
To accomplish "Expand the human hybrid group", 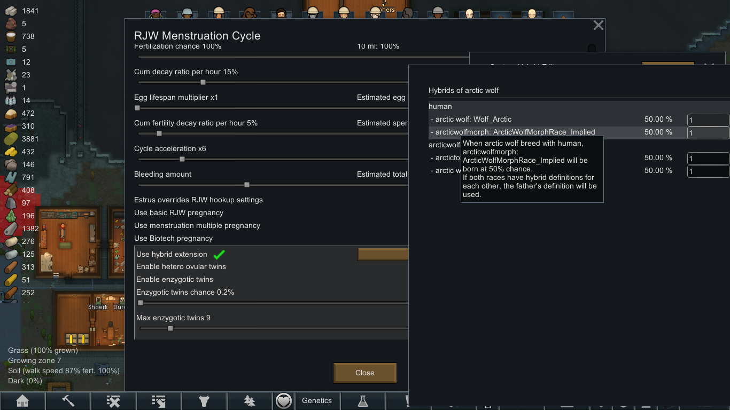I will pos(440,106).
